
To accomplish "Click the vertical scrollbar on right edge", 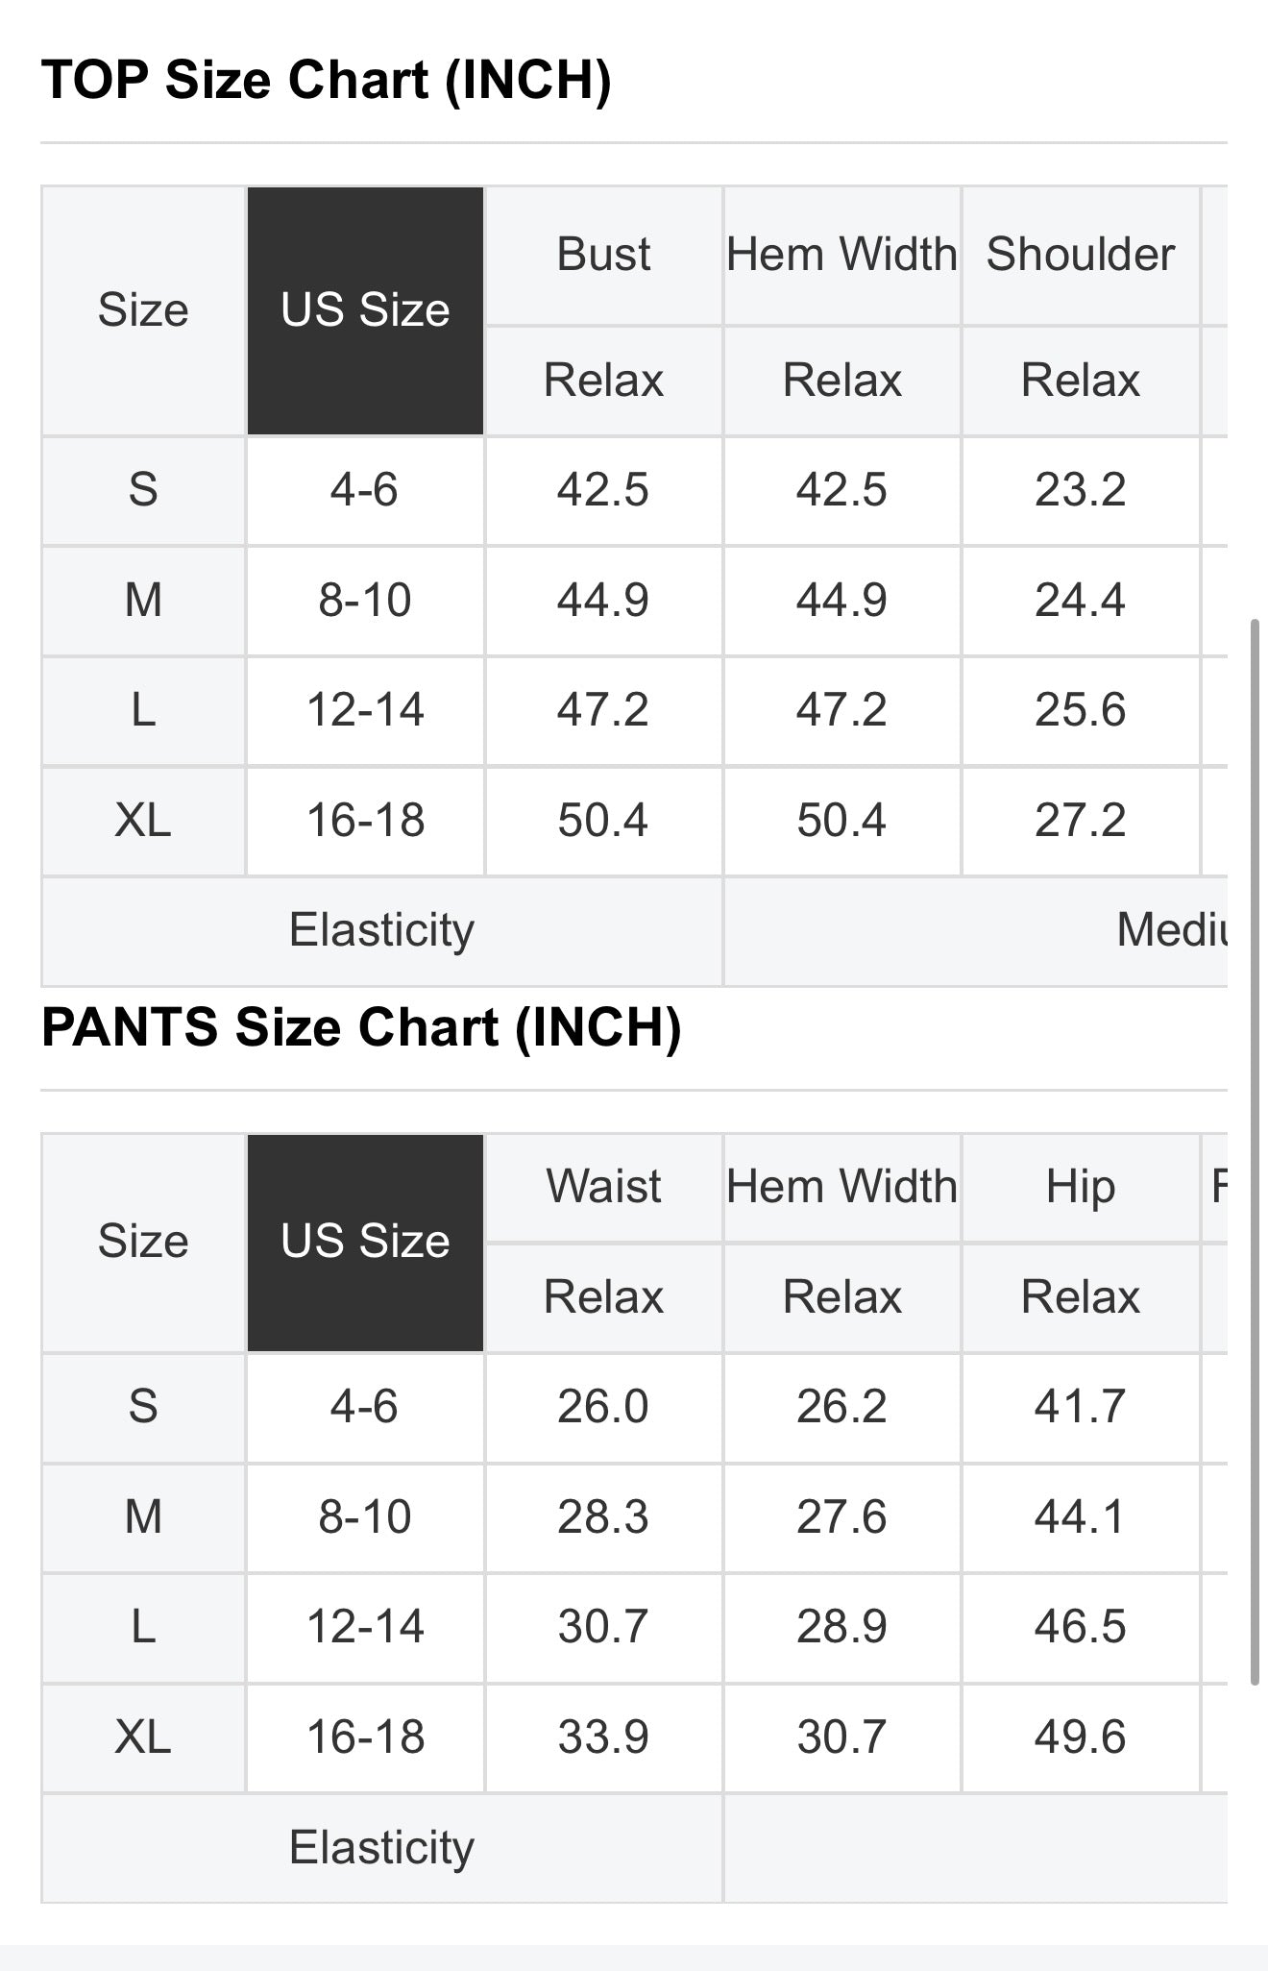I will pos(1254,1152).
